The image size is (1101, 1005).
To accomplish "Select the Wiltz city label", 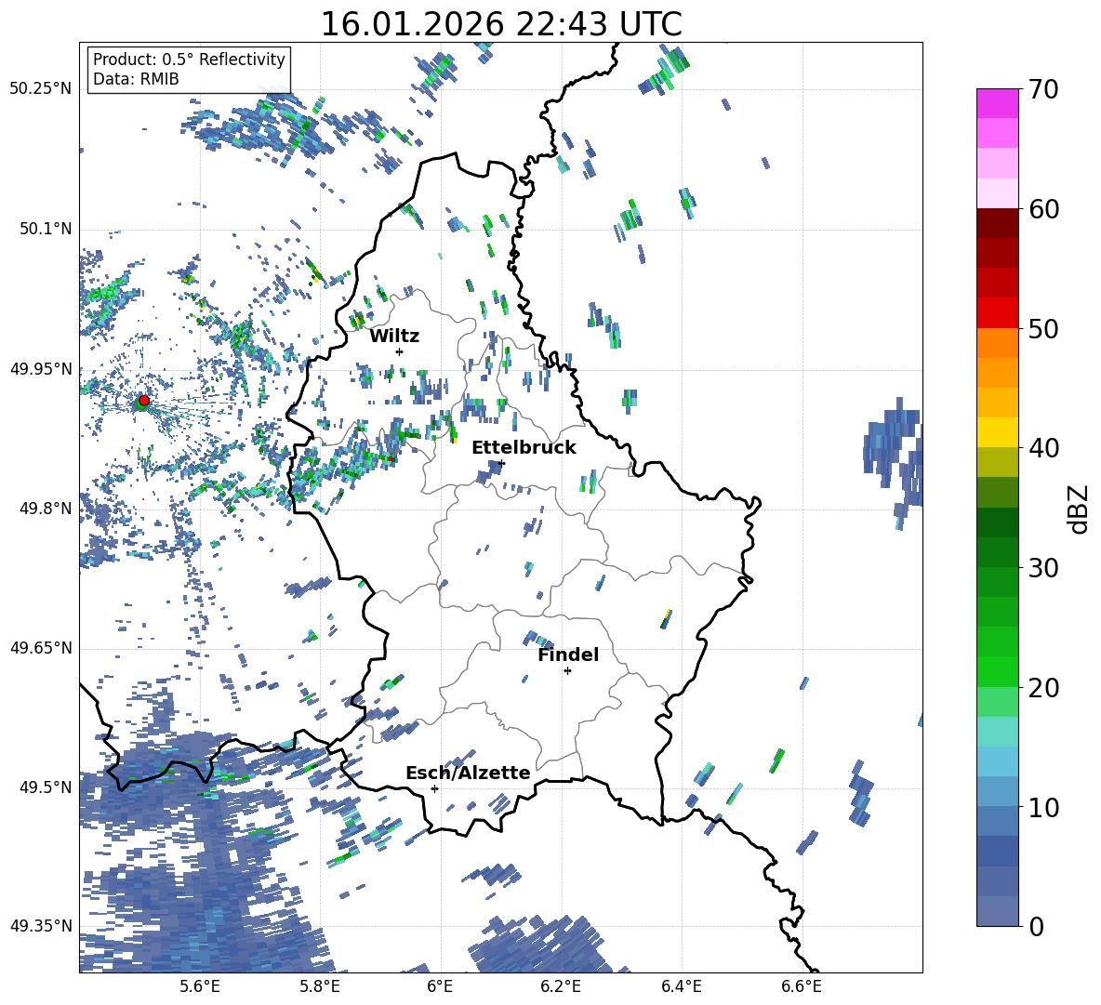I will 394,337.
